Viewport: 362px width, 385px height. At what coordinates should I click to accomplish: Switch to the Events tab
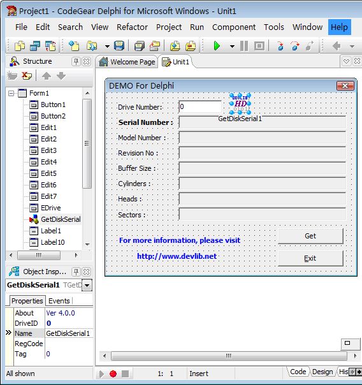[59, 301]
